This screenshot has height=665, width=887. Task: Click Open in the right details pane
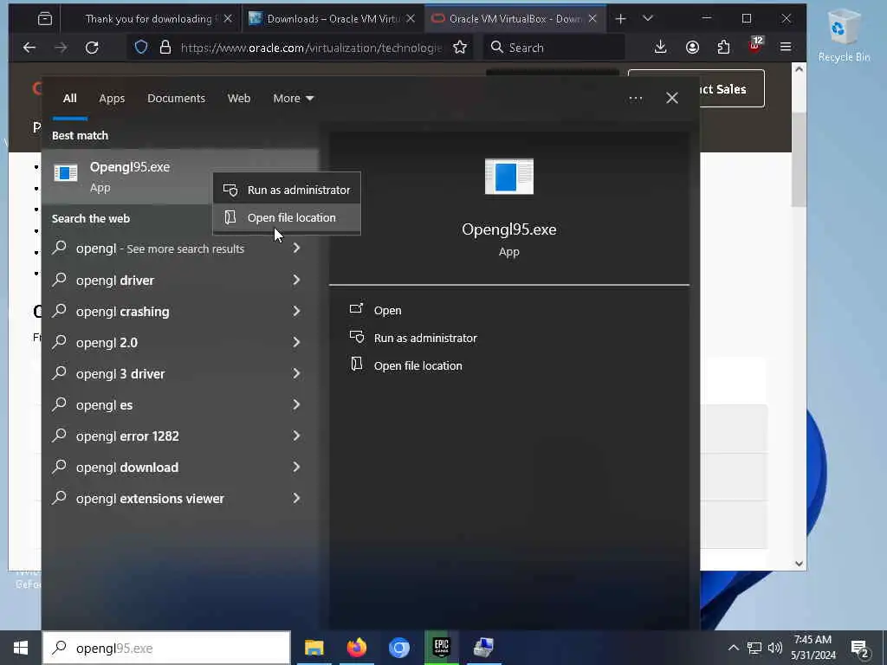387,311
